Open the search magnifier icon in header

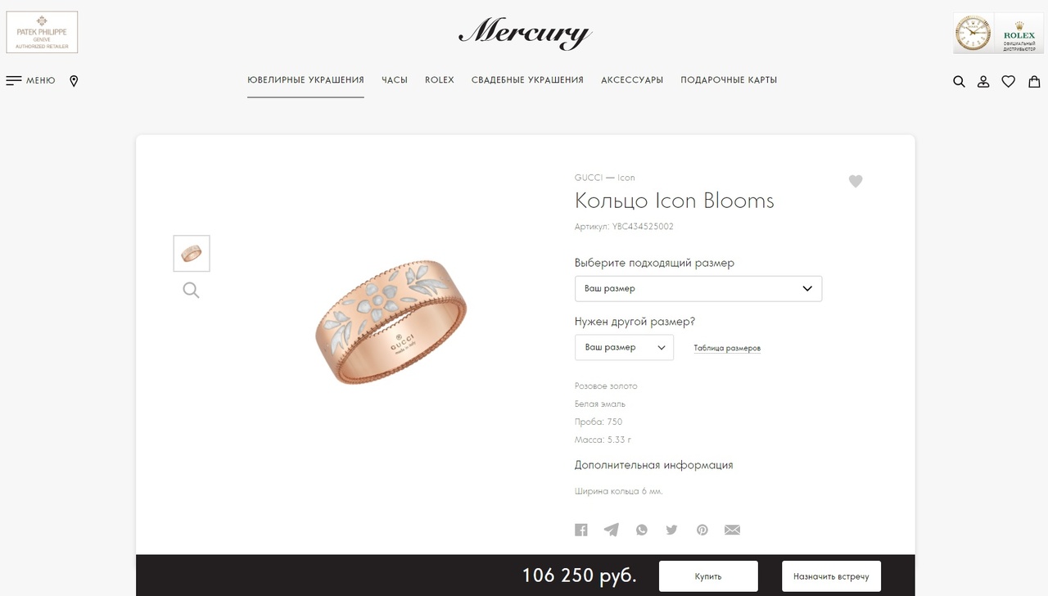959,81
